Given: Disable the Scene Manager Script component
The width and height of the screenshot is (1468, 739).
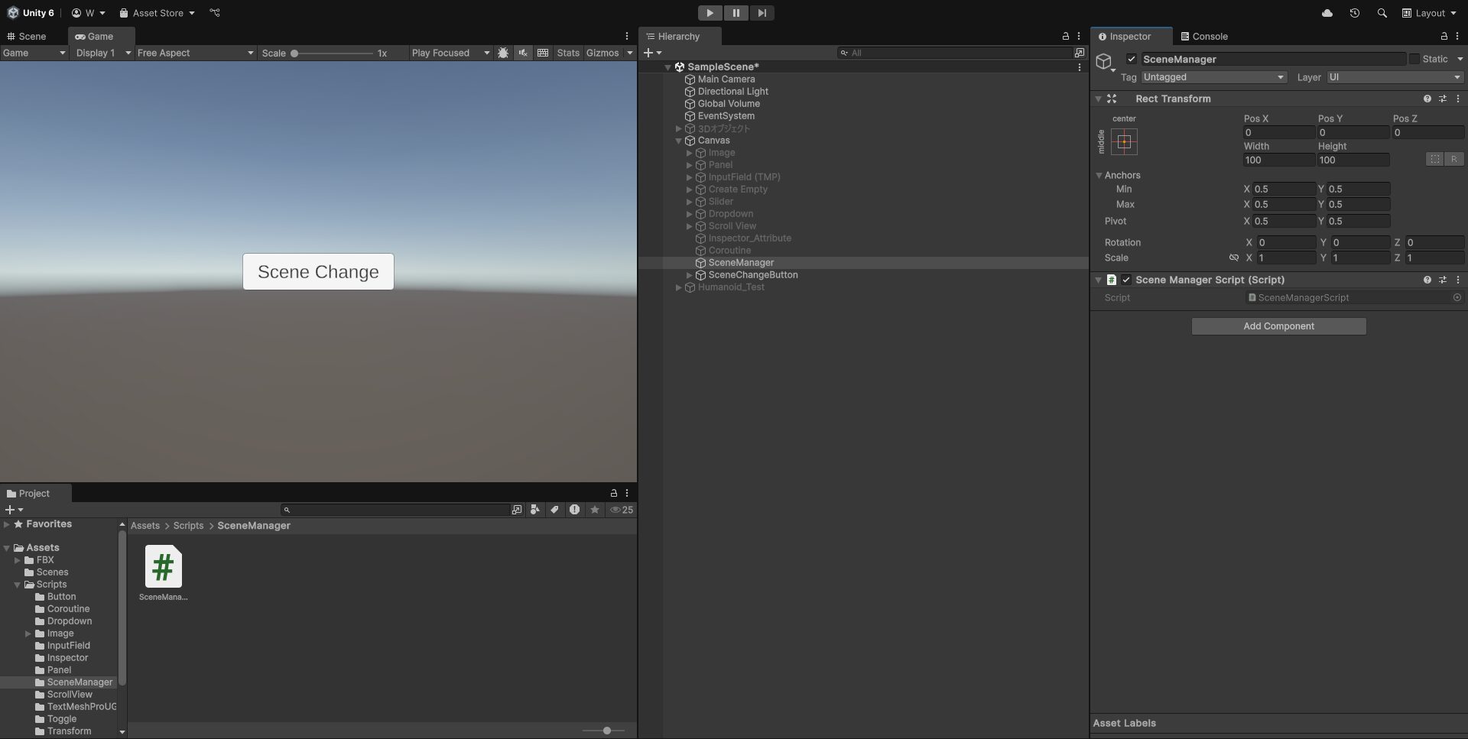Looking at the screenshot, I should point(1127,280).
